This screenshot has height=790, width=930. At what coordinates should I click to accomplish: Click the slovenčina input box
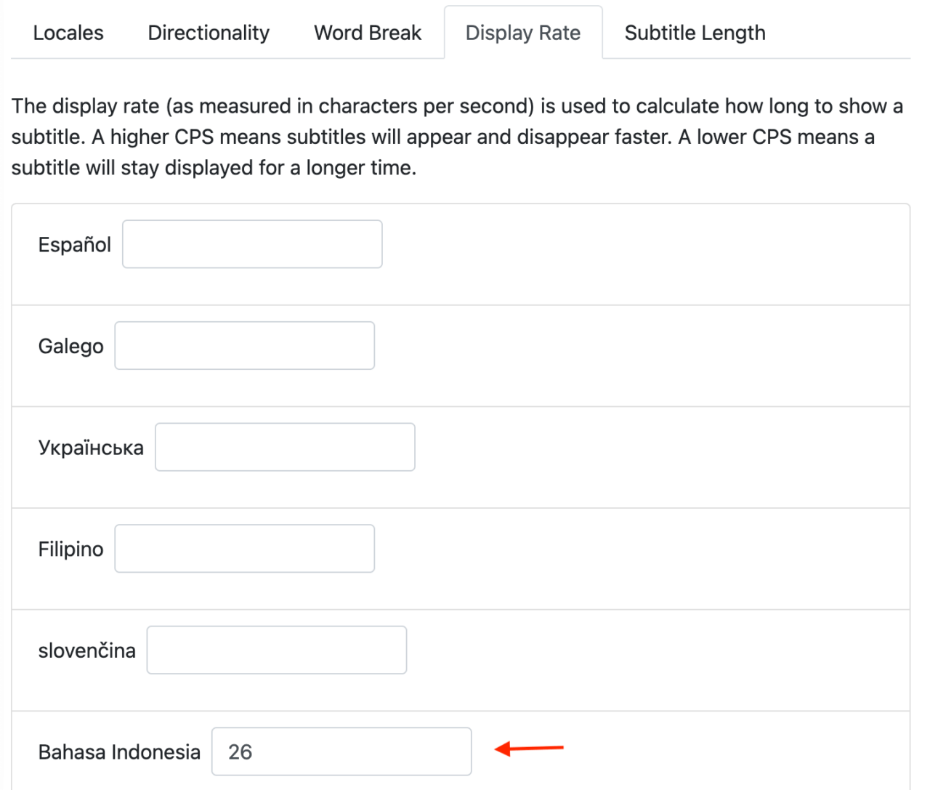tap(277, 650)
